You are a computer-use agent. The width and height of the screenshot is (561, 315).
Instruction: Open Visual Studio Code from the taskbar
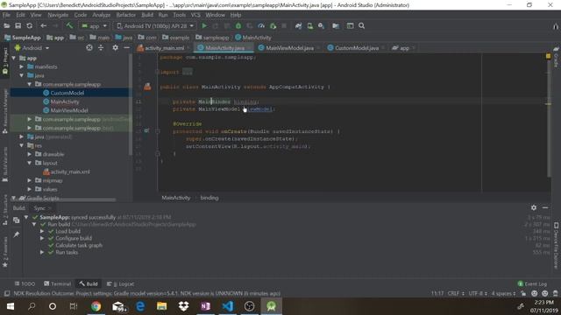228,306
